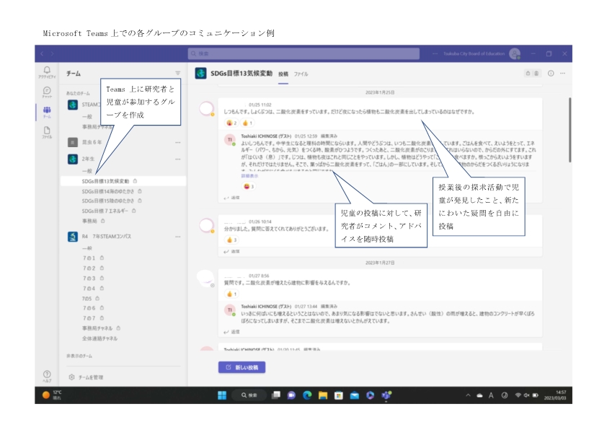This screenshot has height=430, width=607.
Task: Click the TI avatar on the 01/27 13:44 reply
Action: [230, 310]
